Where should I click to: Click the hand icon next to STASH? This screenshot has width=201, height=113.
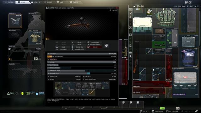click(x=134, y=6)
